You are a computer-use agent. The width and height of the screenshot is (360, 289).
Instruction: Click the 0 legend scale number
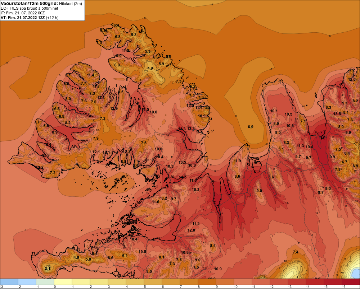point(55,287)
